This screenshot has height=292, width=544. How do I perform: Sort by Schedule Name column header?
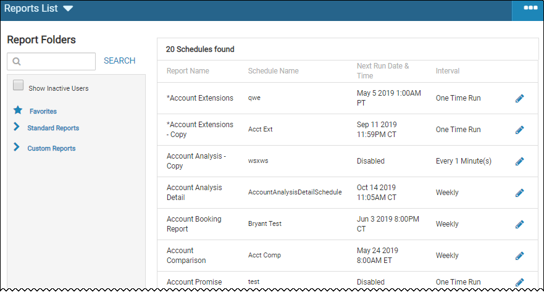coord(273,71)
